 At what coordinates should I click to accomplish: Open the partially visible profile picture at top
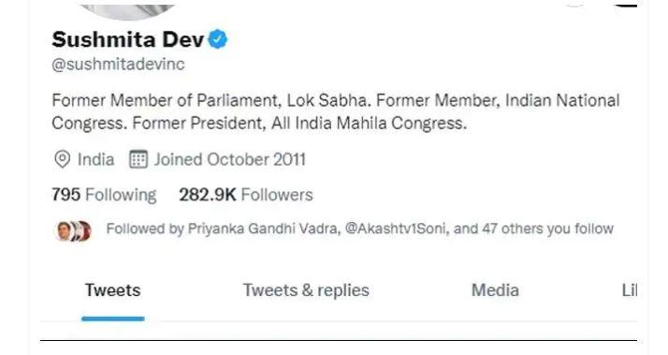pos(127,10)
